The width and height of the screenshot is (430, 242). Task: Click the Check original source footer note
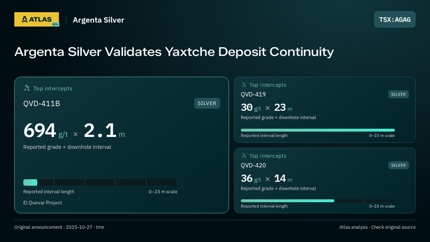(x=393, y=227)
